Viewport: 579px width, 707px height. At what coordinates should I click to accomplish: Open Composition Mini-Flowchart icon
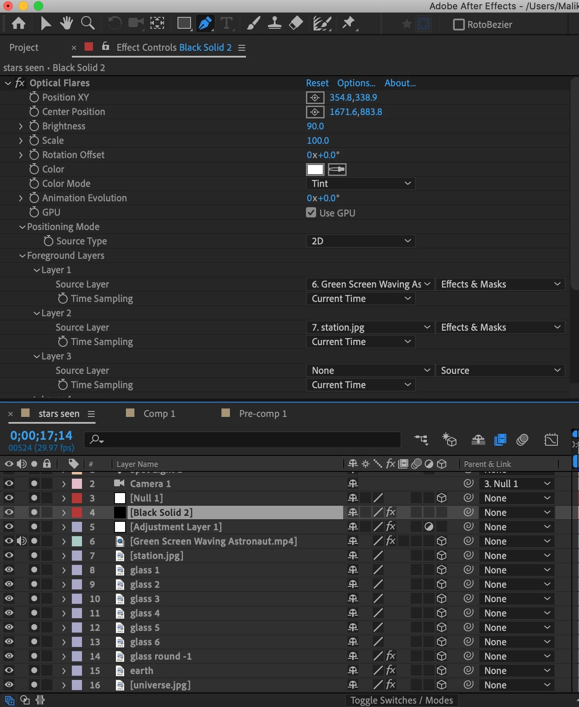(421, 440)
